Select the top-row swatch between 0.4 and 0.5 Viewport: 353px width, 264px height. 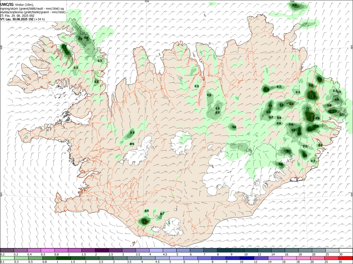point(34,250)
